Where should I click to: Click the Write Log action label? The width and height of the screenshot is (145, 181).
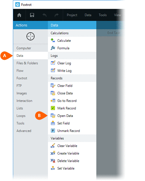point(64,71)
